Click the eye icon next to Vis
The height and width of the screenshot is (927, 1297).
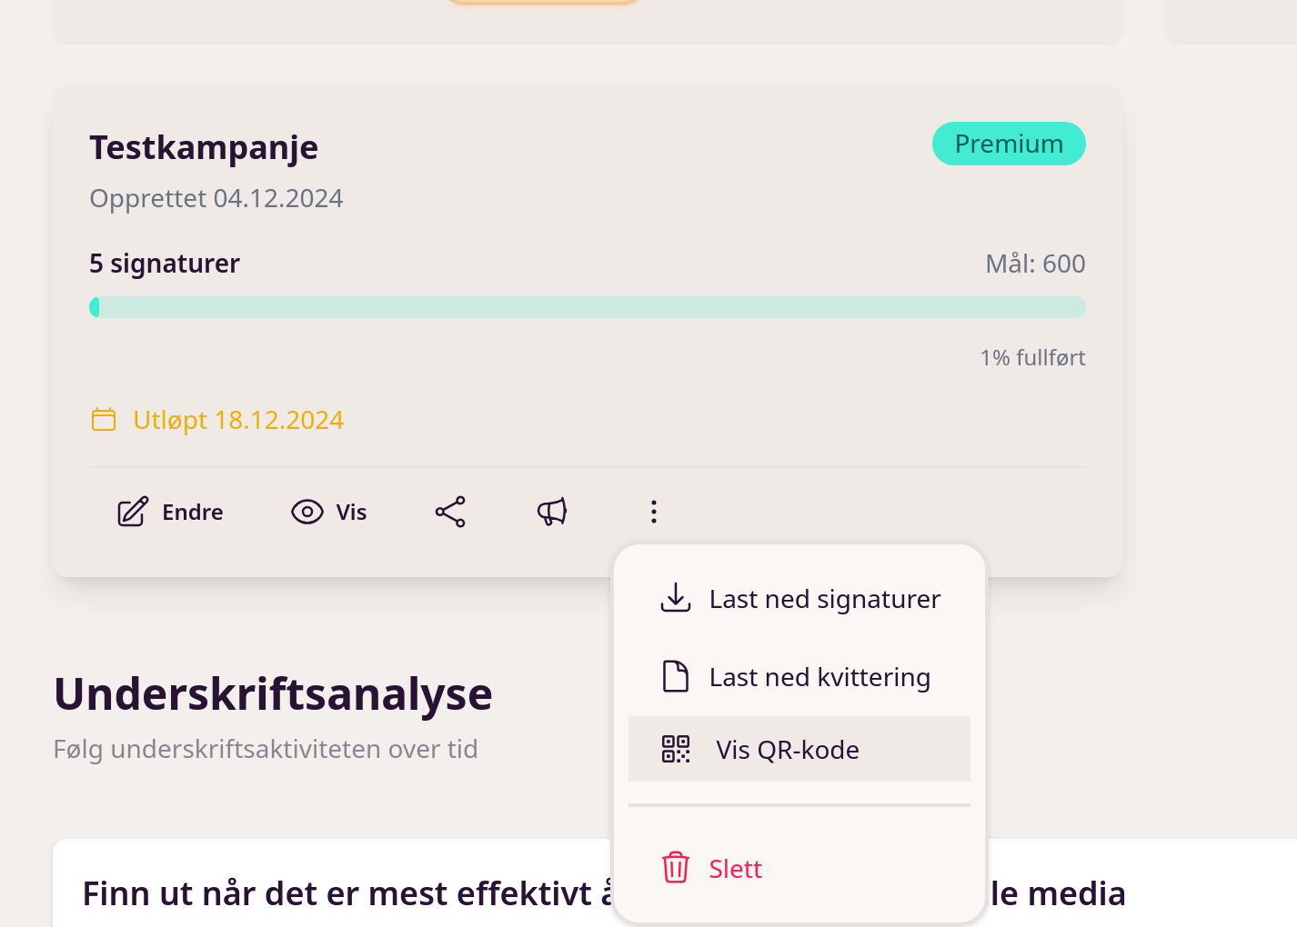tap(307, 512)
